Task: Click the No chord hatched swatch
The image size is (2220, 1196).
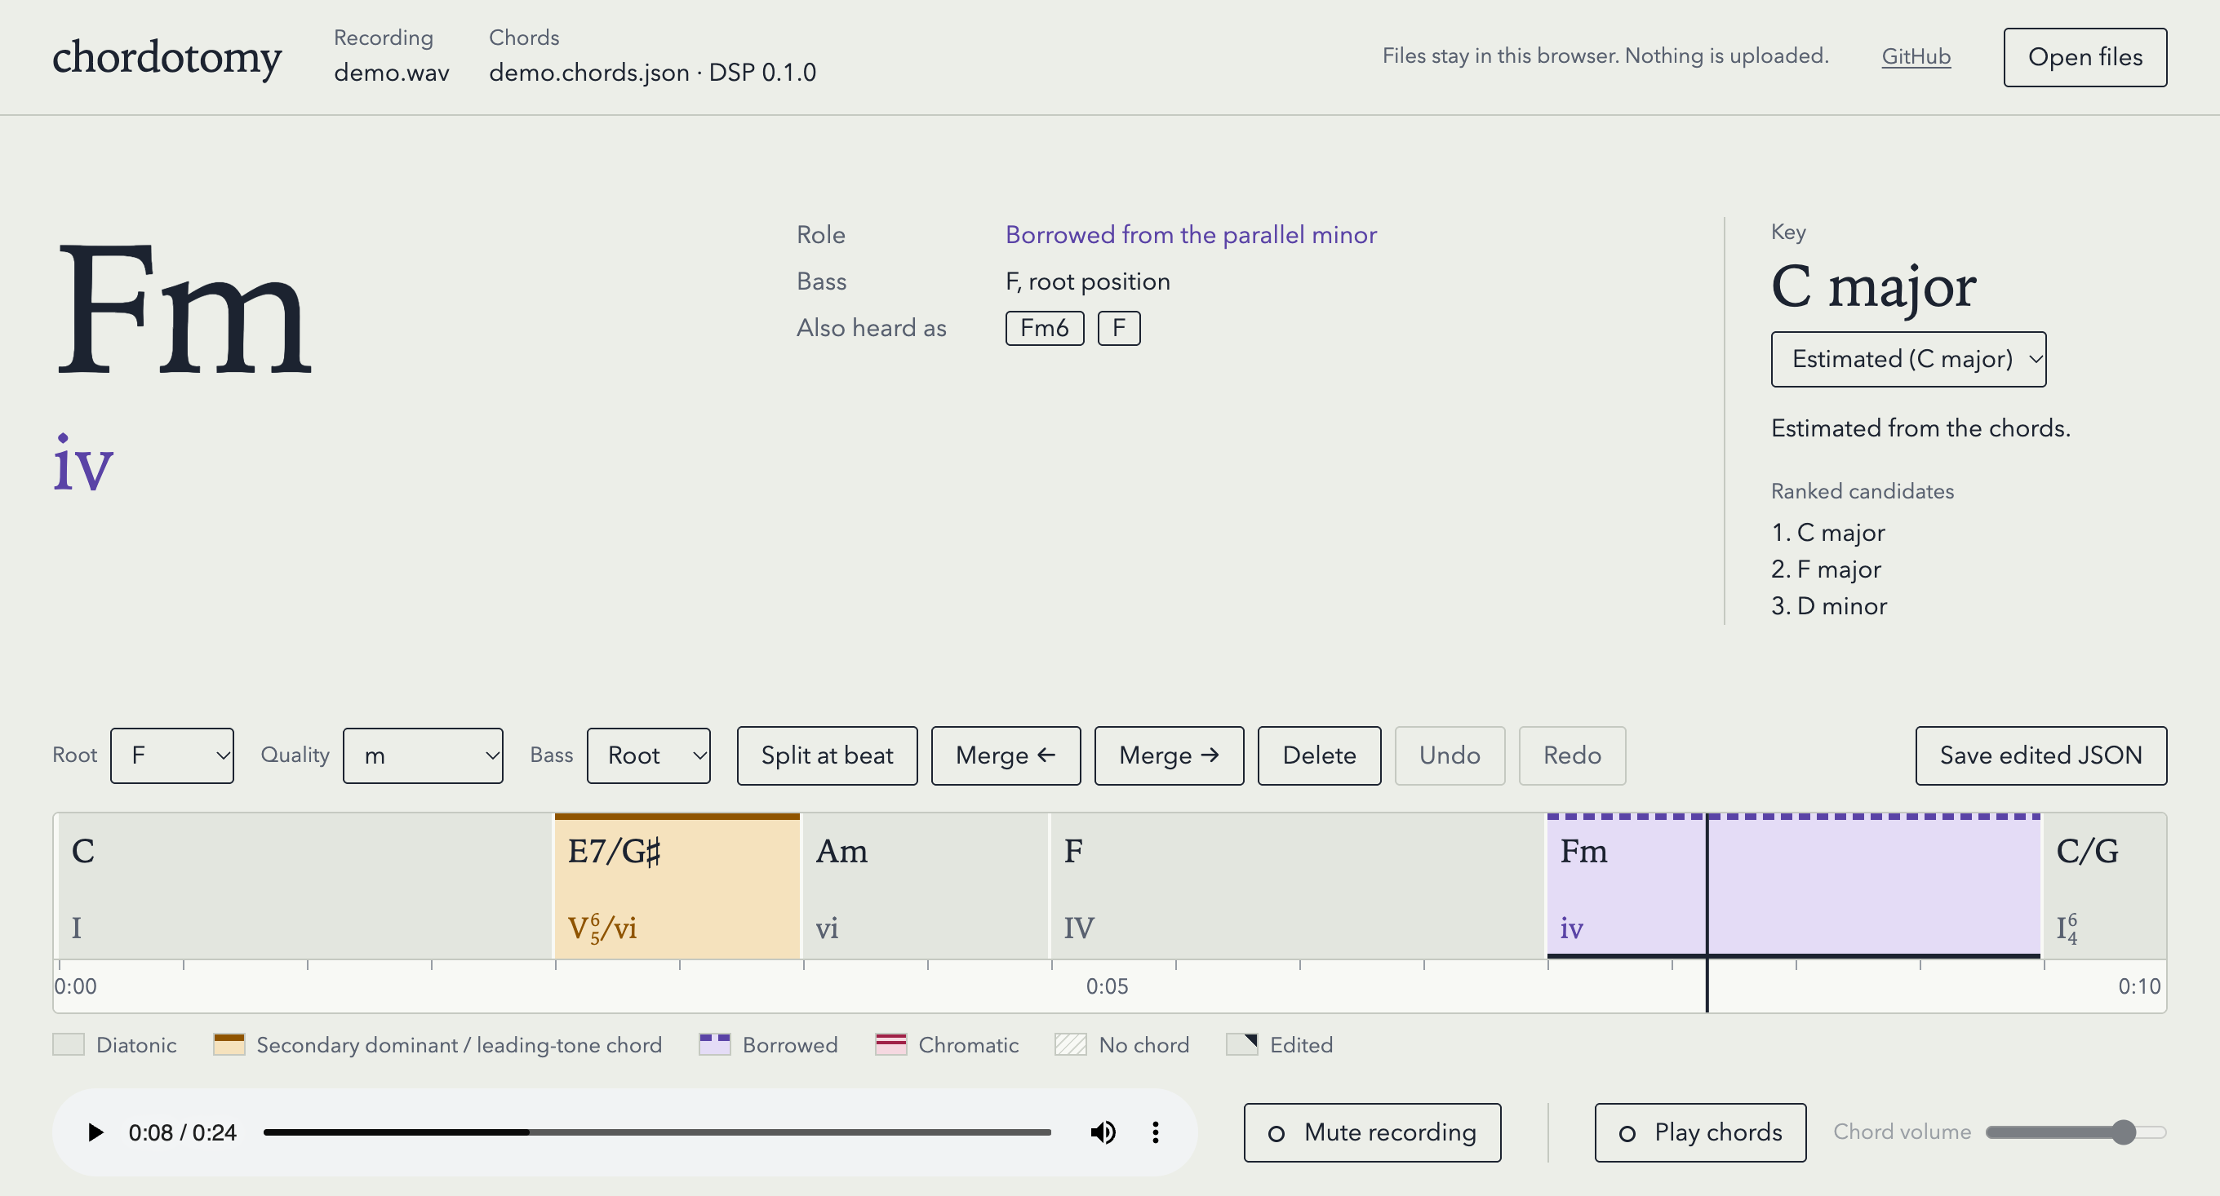Action: [1070, 1044]
